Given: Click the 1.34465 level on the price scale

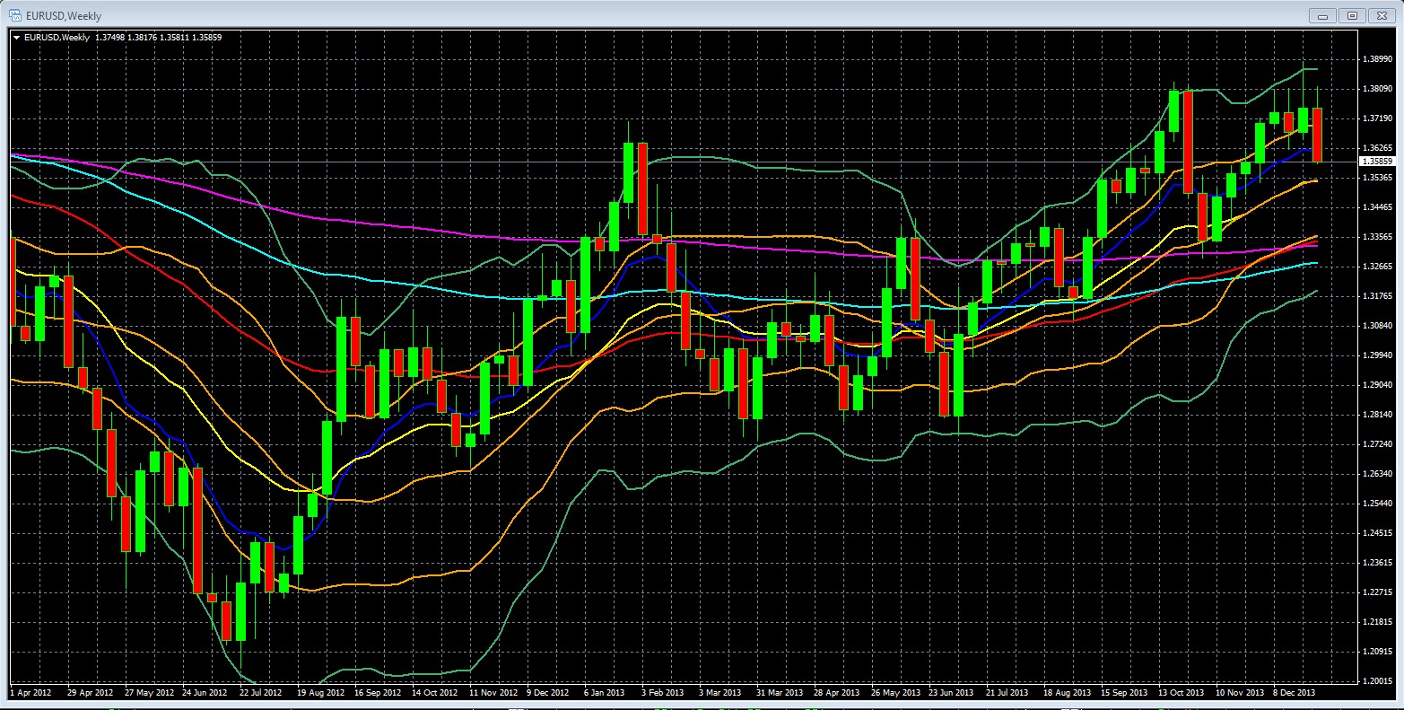Looking at the screenshot, I should 1377,206.
